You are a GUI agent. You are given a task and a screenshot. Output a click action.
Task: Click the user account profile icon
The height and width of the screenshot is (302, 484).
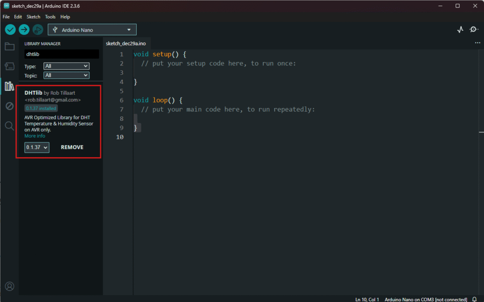point(9,286)
